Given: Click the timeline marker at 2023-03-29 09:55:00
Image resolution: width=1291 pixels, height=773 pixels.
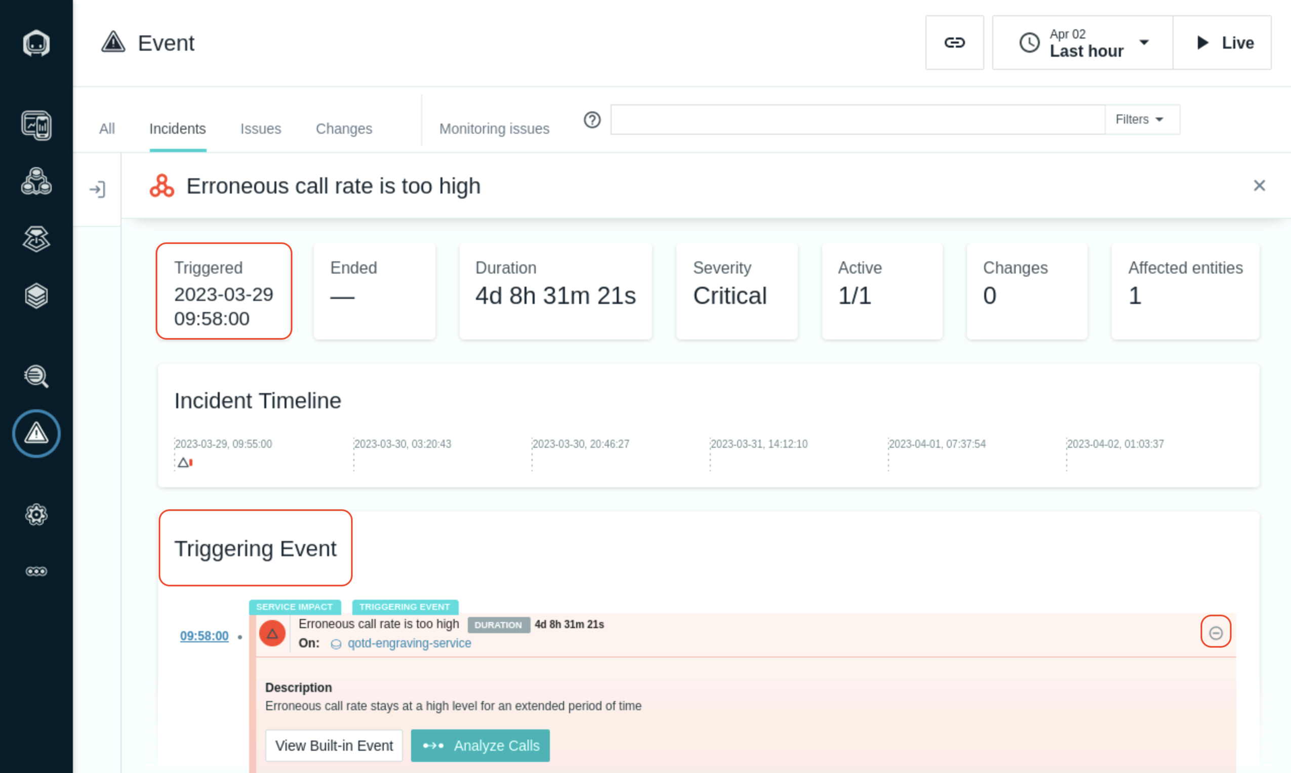Looking at the screenshot, I should pos(183,462).
